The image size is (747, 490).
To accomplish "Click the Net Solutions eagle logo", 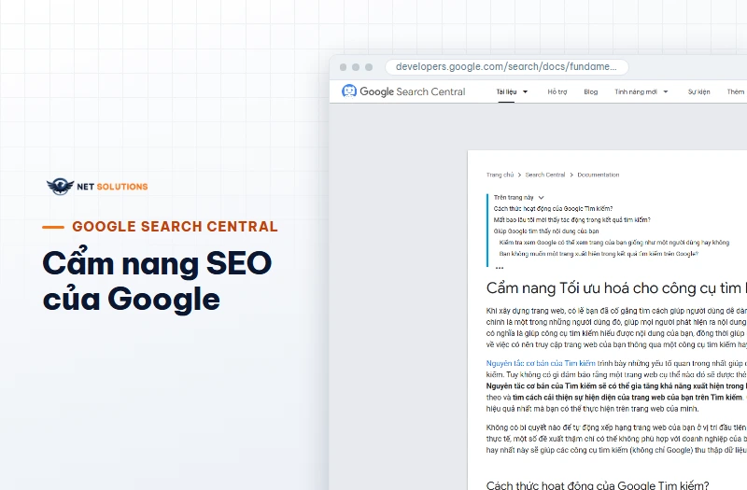I will 60,186.
